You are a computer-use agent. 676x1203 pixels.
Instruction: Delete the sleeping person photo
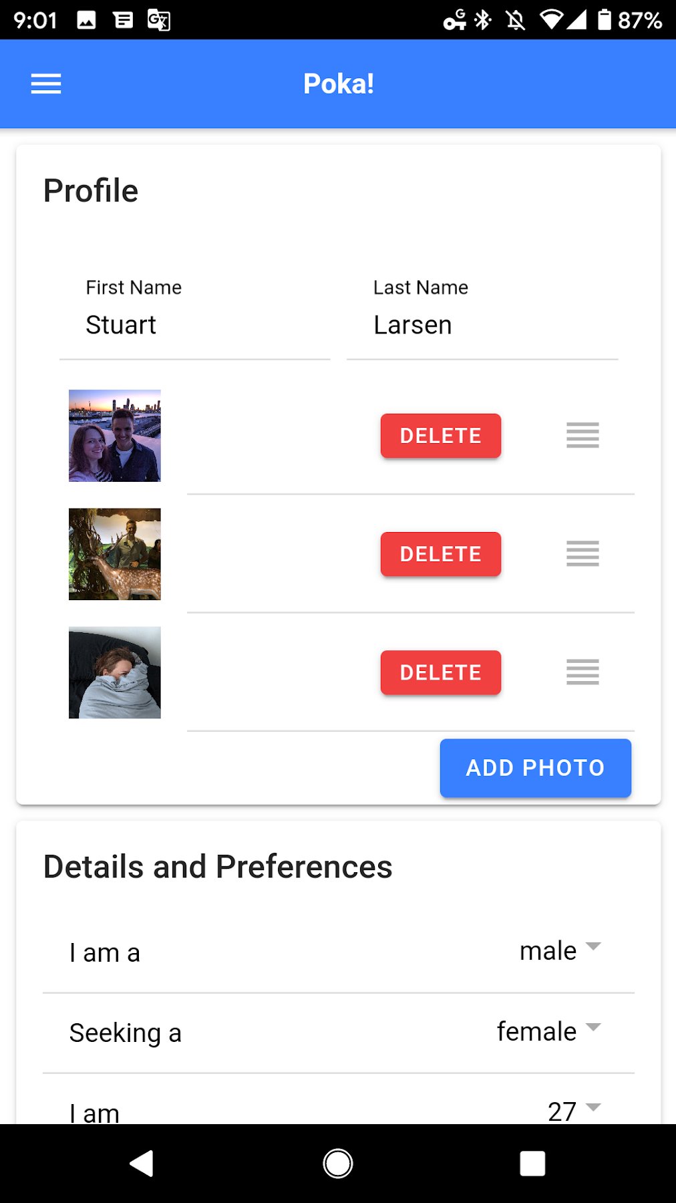click(x=440, y=672)
